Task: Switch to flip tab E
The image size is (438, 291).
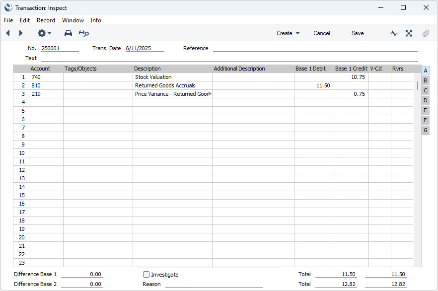Action: (426, 110)
